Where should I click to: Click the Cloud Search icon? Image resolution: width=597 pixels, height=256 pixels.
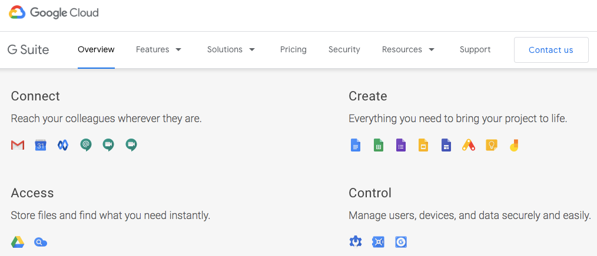click(41, 242)
